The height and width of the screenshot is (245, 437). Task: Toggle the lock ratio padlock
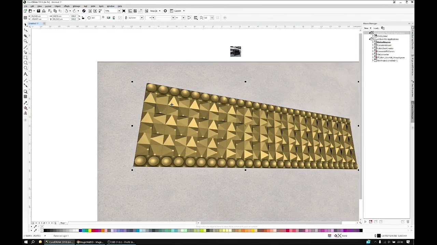point(83,18)
